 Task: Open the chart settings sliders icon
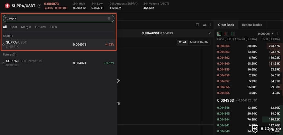point(205,25)
